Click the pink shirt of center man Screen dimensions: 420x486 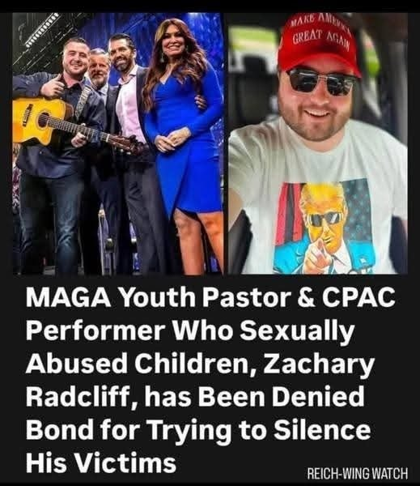pos(129,105)
